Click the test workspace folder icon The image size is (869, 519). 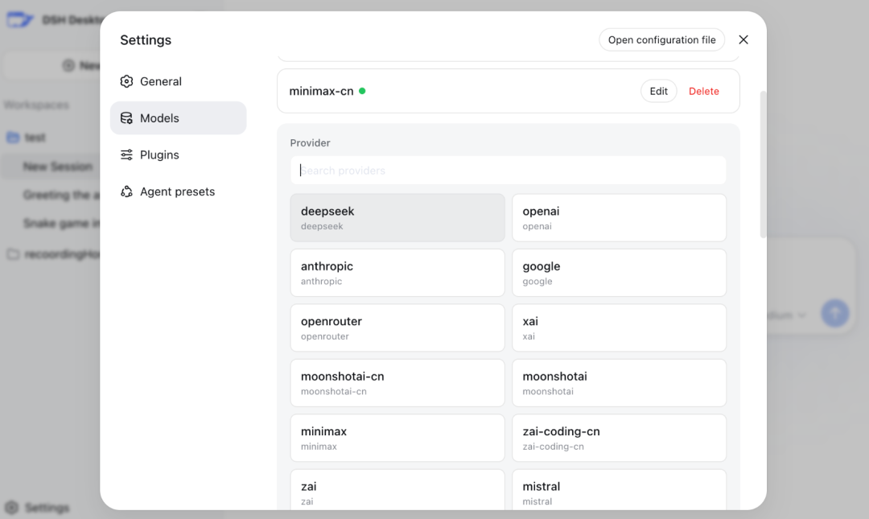(13, 138)
